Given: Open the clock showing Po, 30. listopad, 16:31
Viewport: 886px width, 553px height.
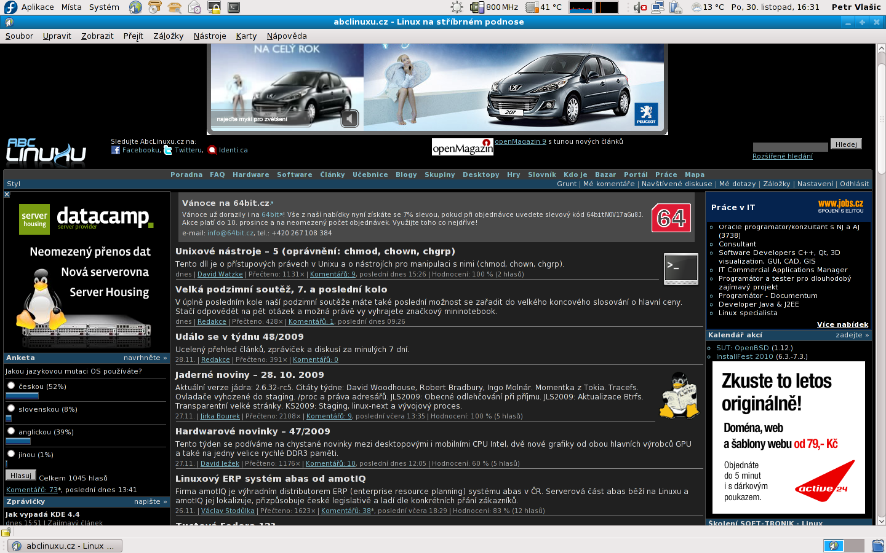Looking at the screenshot, I should click(775, 7).
